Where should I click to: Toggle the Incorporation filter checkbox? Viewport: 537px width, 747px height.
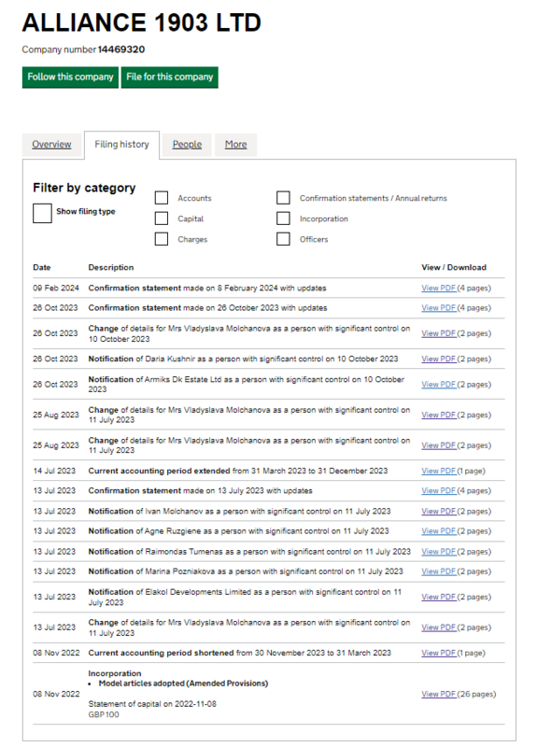click(x=284, y=218)
